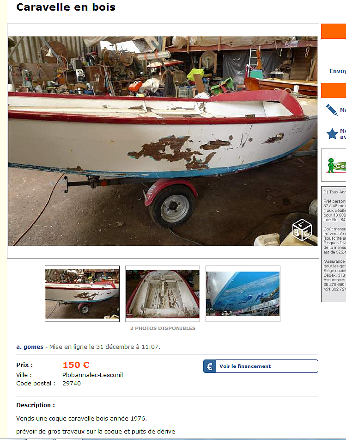Click the top orange sidebar banner
The height and width of the screenshot is (440, 346).
pyautogui.click(x=334, y=31)
